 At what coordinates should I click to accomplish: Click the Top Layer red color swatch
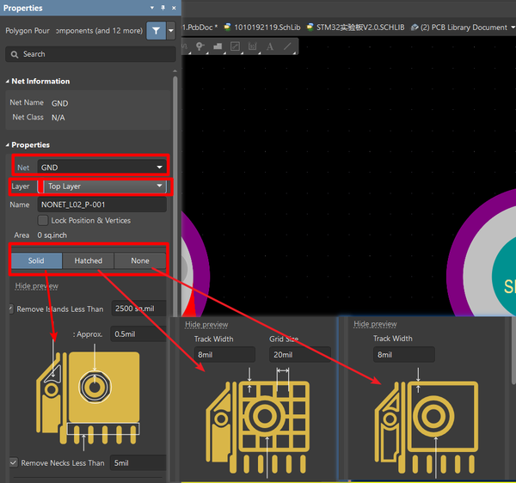click(x=40, y=186)
